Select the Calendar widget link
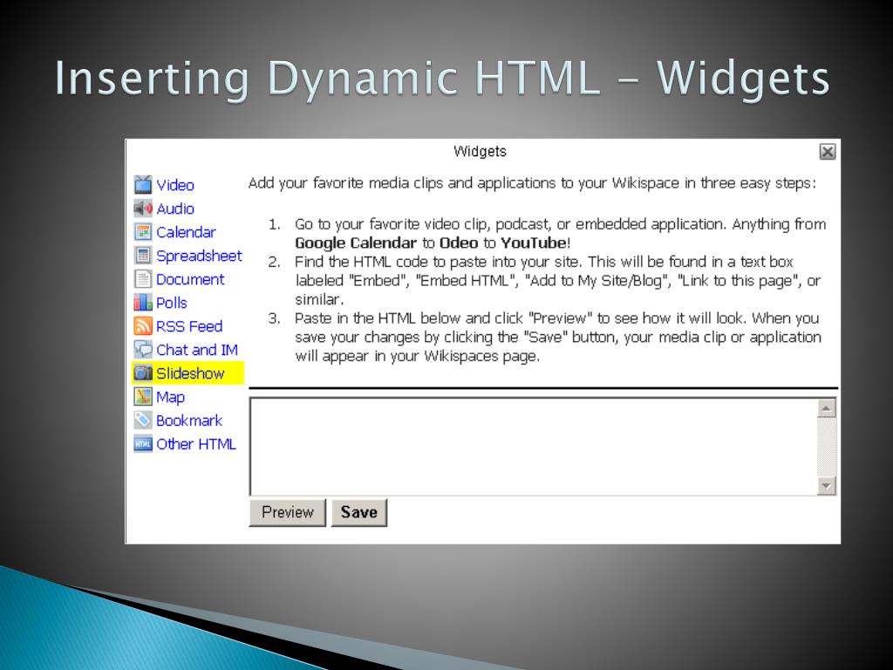Screen dimensions: 893x670 point(187,232)
